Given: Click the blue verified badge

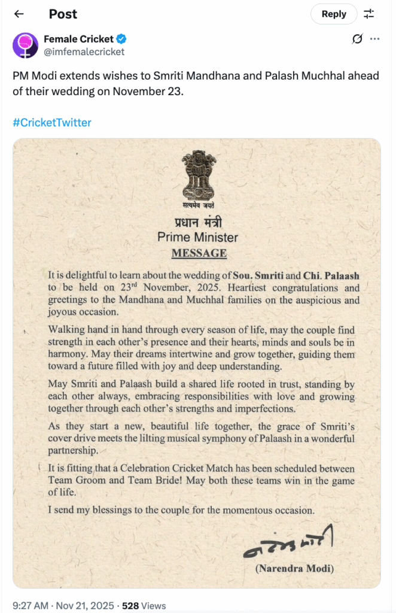Looking at the screenshot, I should pos(121,40).
